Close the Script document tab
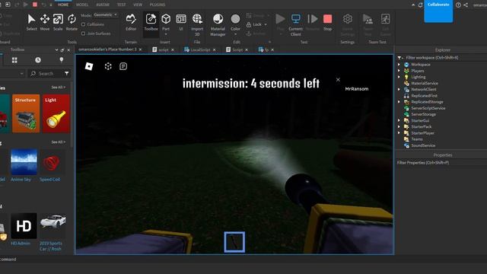The image size is (487, 274). (247, 49)
